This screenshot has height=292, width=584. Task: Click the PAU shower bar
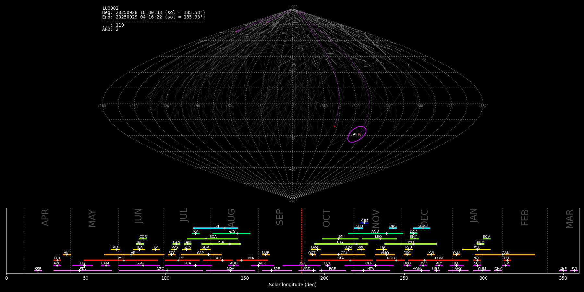click(x=218, y=260)
